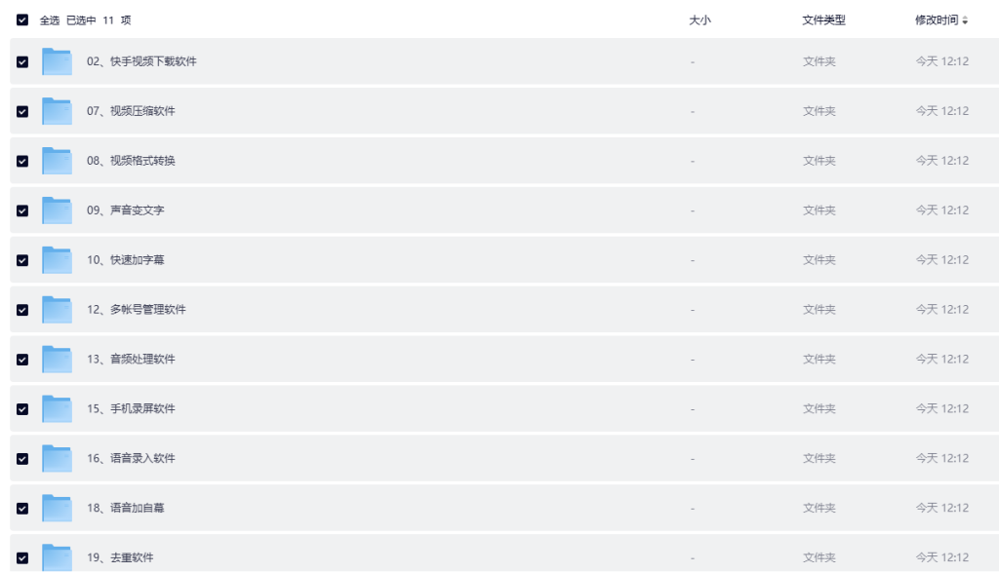This screenshot has height=573, width=999.
Task: Toggle checkbox for 19、去重软件
Action: (x=22, y=558)
